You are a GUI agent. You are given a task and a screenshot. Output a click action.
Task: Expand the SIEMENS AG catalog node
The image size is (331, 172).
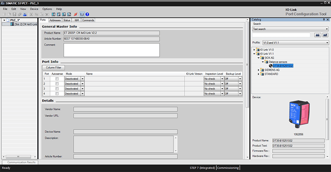tap(258, 70)
